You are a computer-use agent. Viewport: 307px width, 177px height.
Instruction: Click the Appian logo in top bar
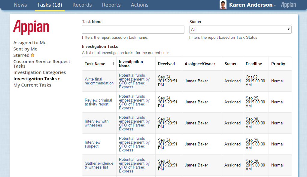click(288, 5)
